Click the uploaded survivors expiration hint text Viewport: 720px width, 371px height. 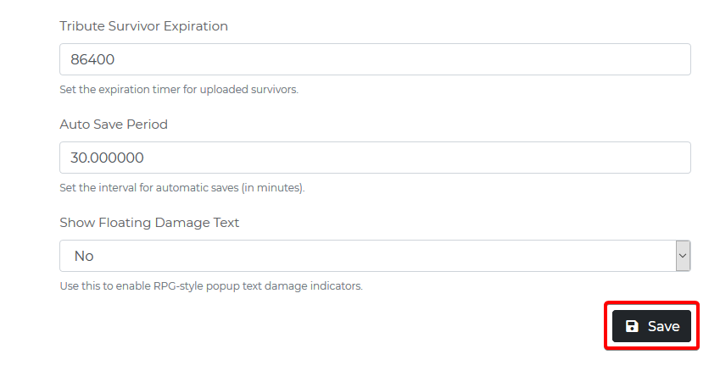point(179,89)
